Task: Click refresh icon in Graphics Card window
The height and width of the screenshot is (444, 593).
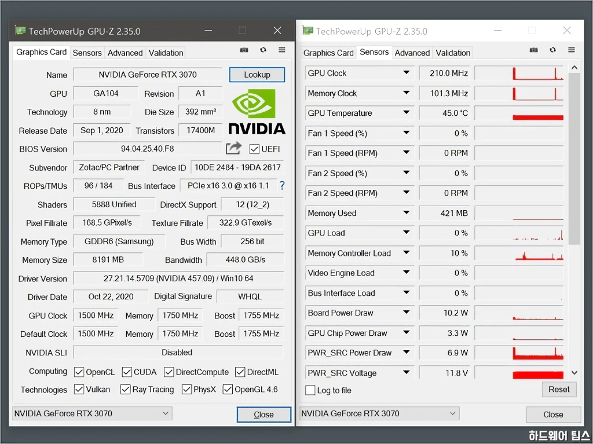Action: pos(263,50)
